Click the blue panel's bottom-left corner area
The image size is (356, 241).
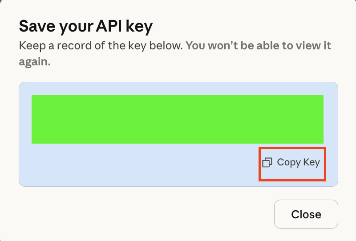(26, 180)
